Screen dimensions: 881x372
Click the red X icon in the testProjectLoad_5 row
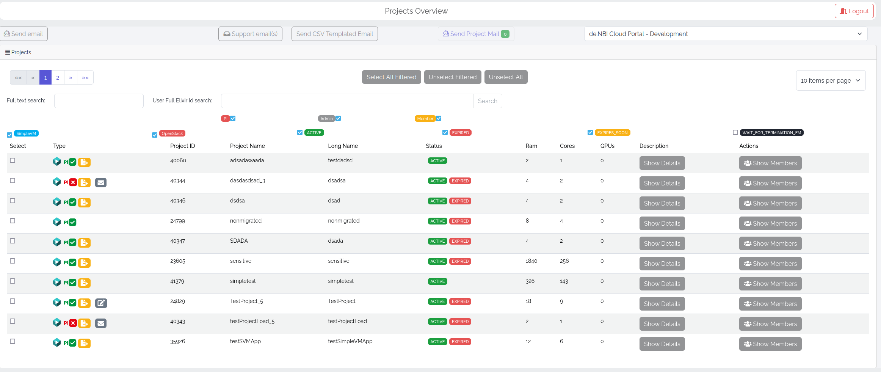coord(73,323)
